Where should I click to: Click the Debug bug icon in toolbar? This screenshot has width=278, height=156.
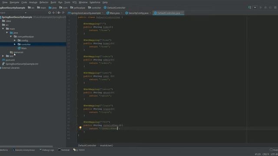point(265,8)
